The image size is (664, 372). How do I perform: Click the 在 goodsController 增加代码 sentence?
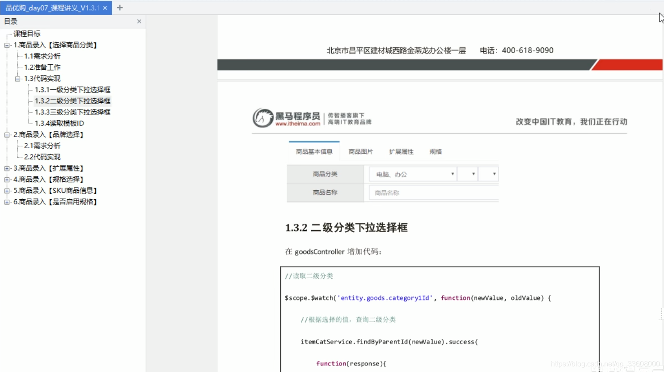click(x=334, y=251)
